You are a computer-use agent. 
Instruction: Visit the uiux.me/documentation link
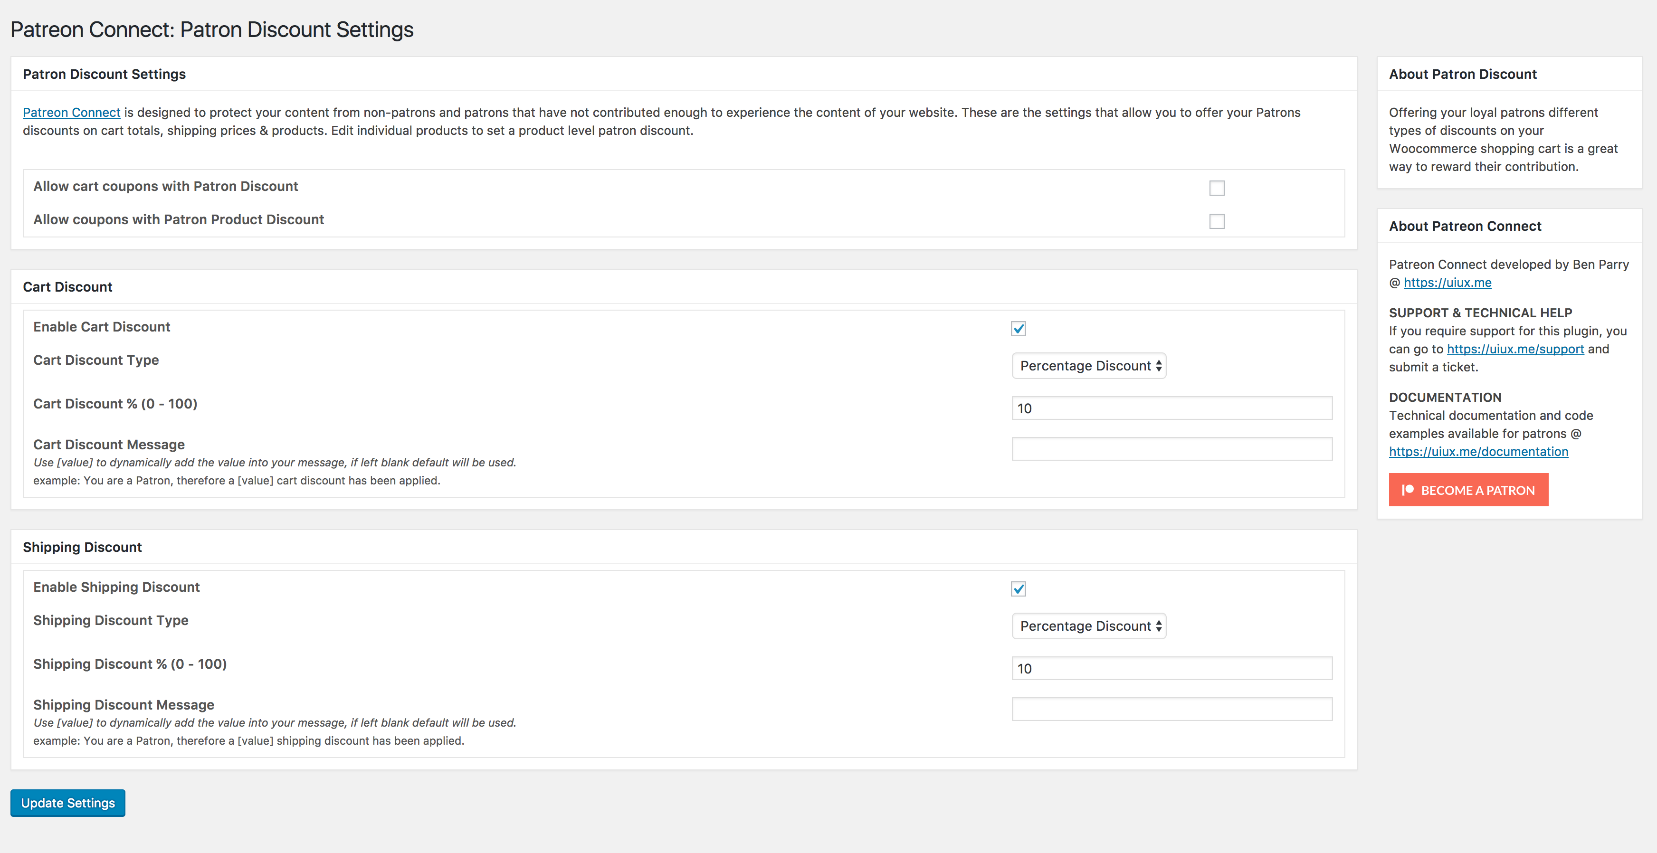[1478, 452]
